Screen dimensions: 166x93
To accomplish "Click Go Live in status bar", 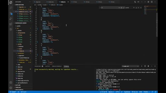I will click(135, 92).
